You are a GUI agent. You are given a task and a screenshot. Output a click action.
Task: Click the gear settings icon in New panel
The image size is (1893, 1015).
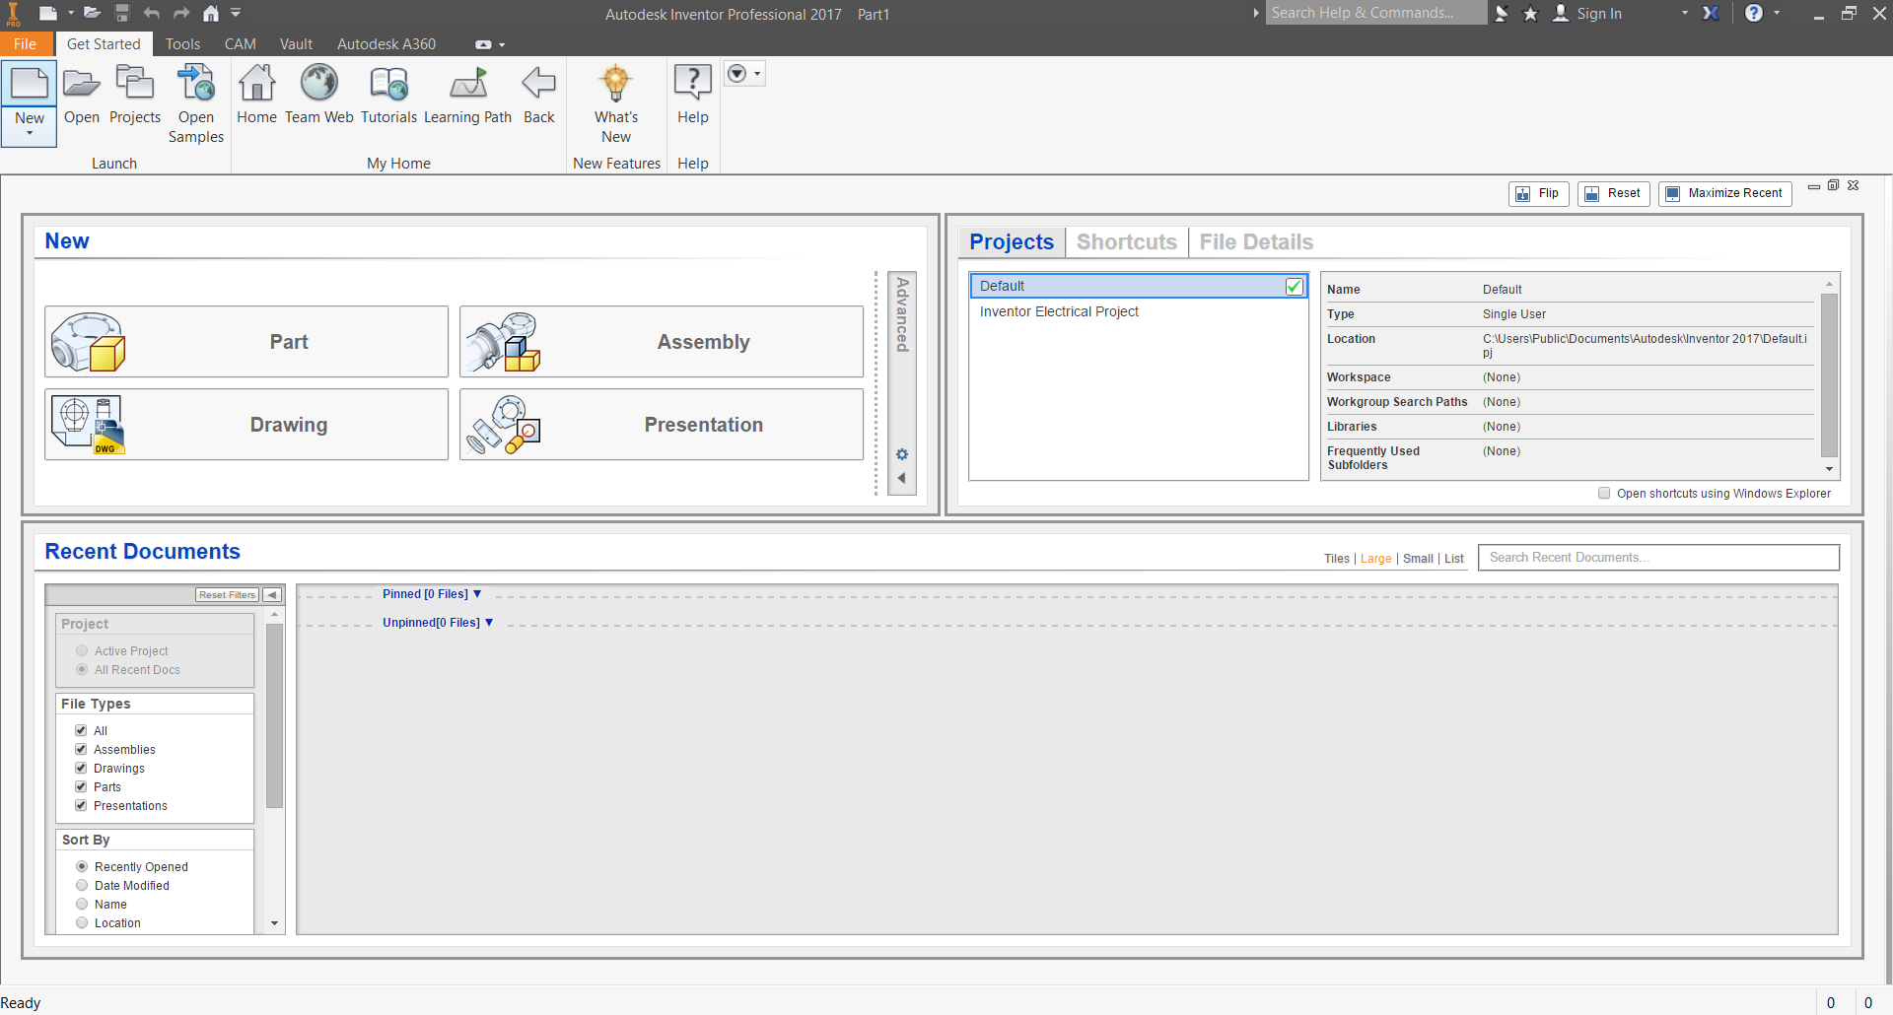[902, 454]
